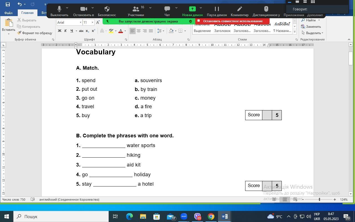
Task: Increase font size with the A arrow icon
Action: tap(98, 22)
